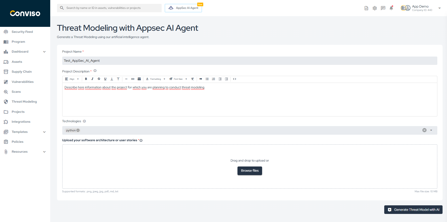
Task: Toggle underline formatting in the editor
Action: [105, 79]
